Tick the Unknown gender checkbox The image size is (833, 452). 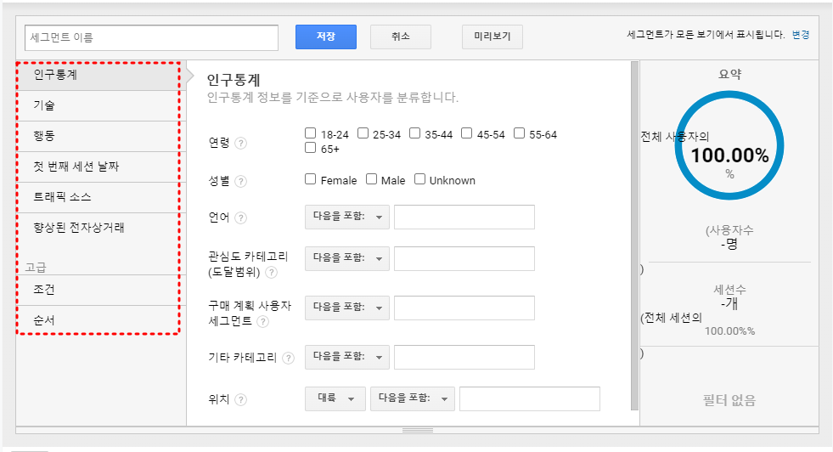pos(419,178)
